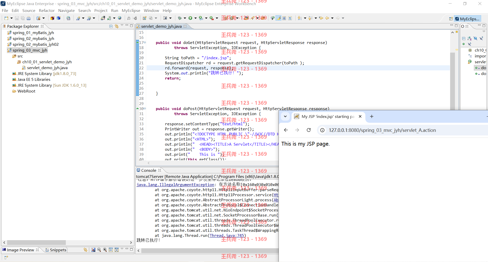Collapse doGet method fold marker at line 17

[x=145, y=42]
